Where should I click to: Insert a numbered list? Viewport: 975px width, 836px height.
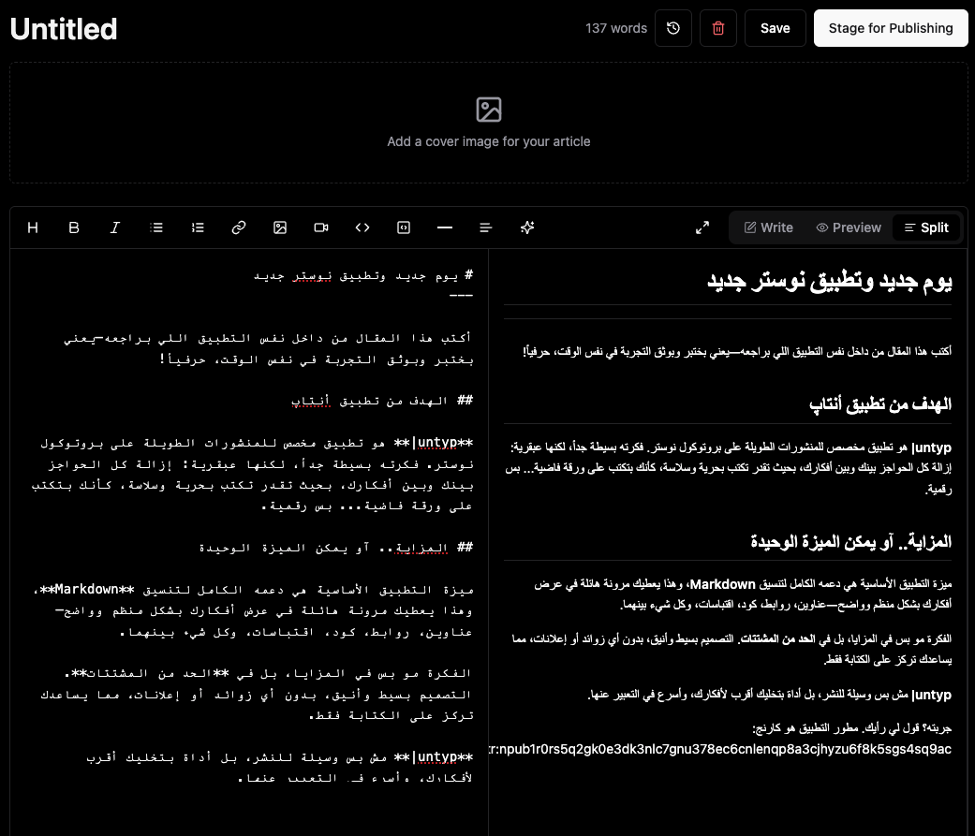198,227
